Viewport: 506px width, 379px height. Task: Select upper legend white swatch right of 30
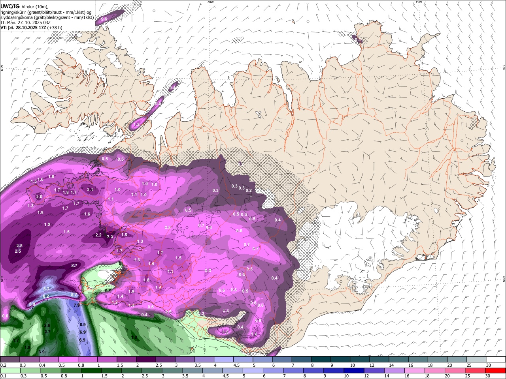click(495, 360)
